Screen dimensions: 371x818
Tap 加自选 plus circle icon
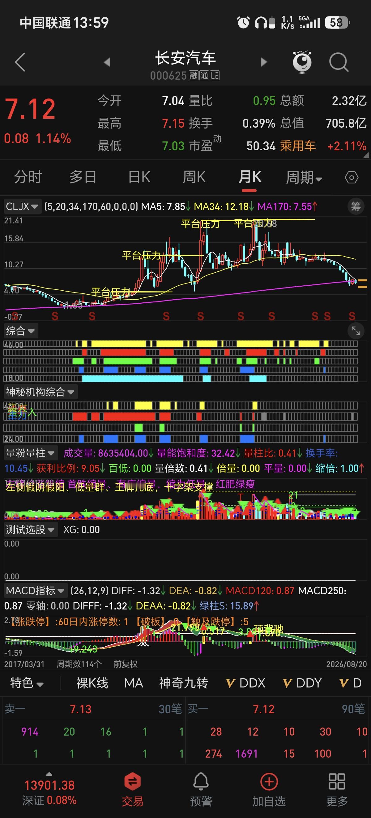point(269,781)
